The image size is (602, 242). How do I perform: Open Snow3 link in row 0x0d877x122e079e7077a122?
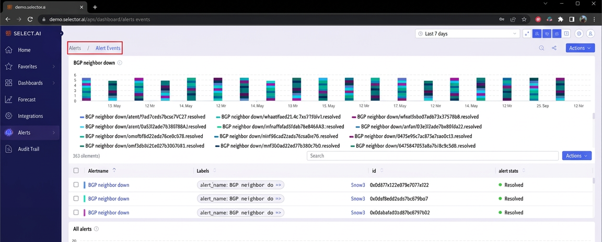pyautogui.click(x=358, y=185)
